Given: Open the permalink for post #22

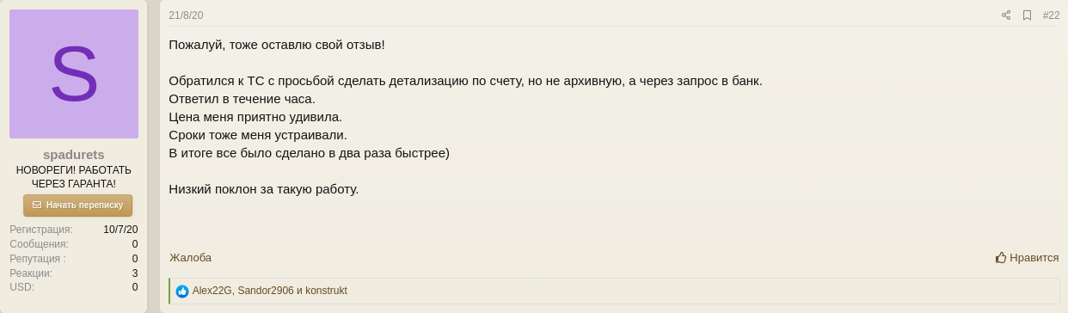Looking at the screenshot, I should pos(1051,15).
